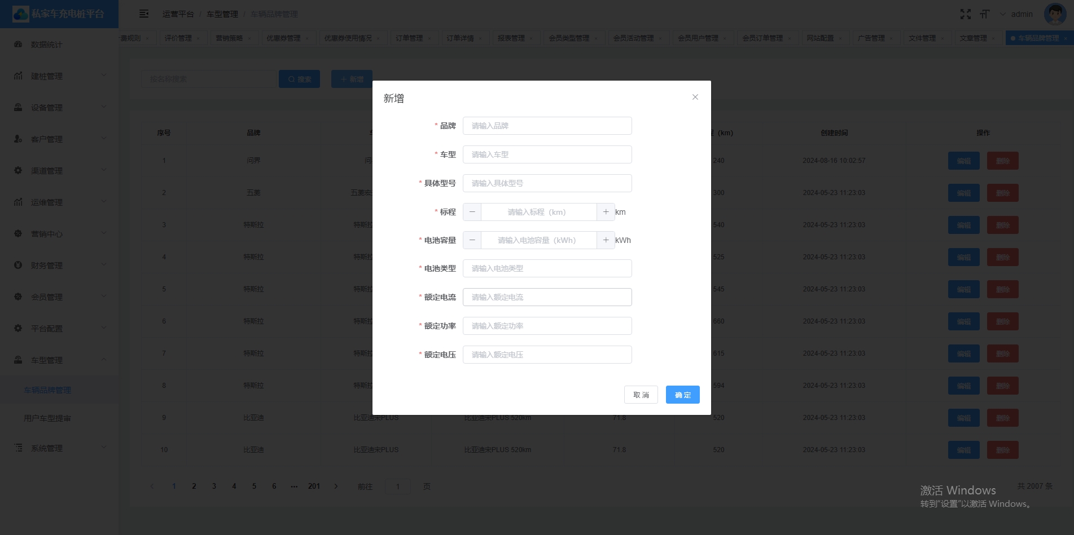The width and height of the screenshot is (1074, 535).
Task: Click the 数据统计 sidebar icon
Action: click(x=18, y=44)
